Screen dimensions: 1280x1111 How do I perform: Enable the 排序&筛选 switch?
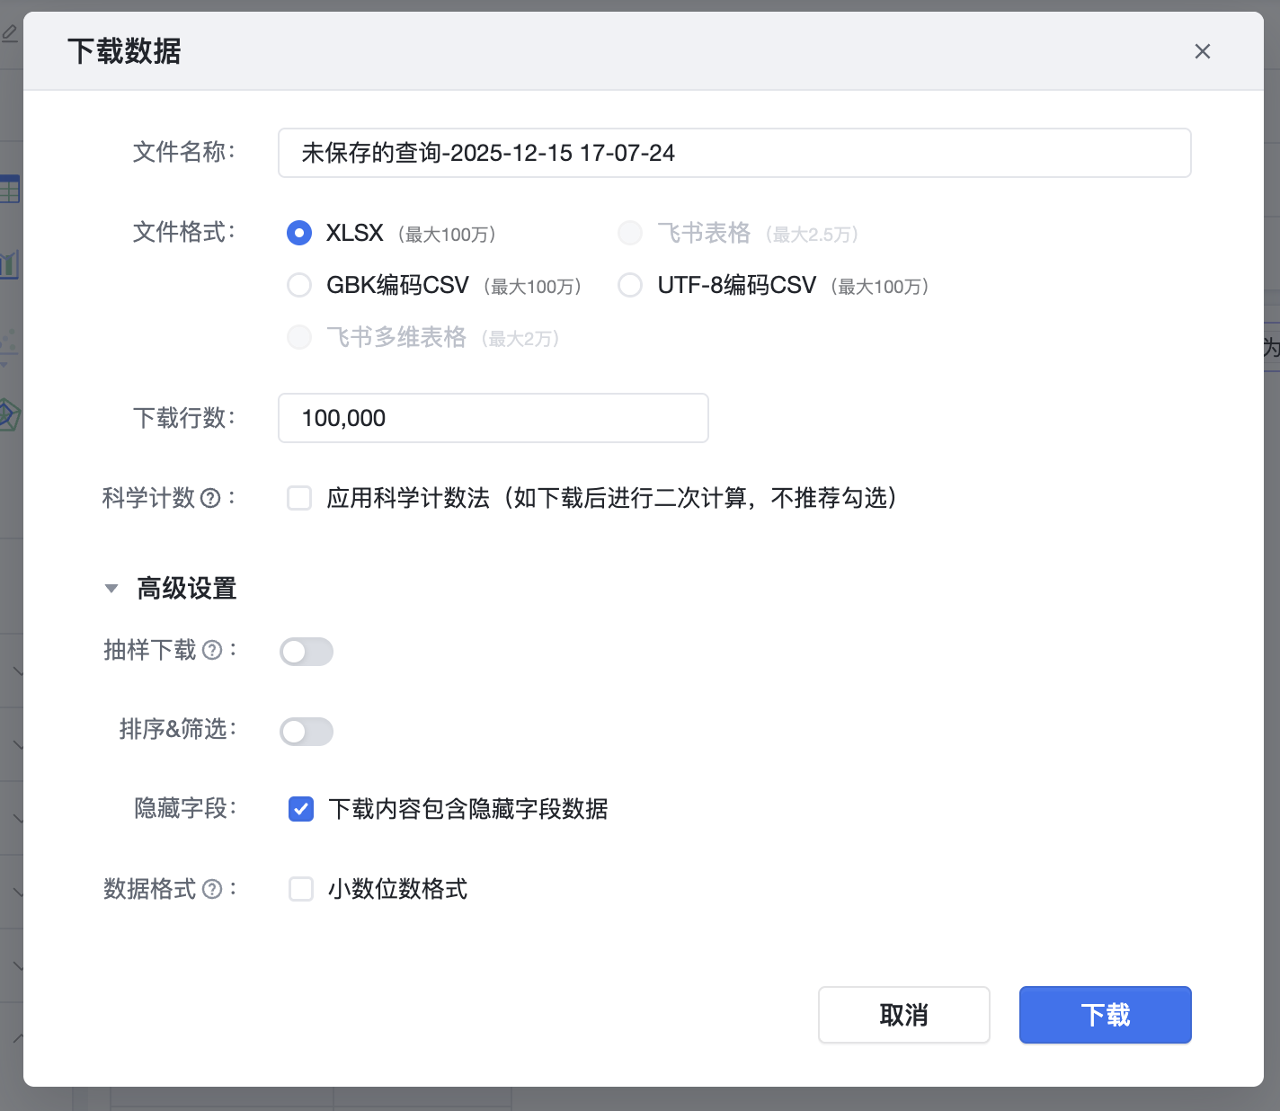pyautogui.click(x=307, y=732)
